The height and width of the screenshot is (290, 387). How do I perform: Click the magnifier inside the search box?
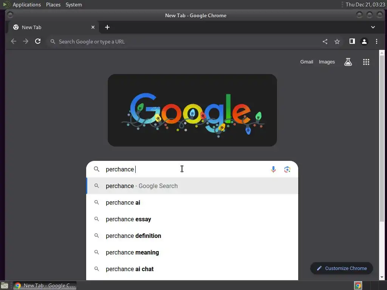(x=96, y=169)
